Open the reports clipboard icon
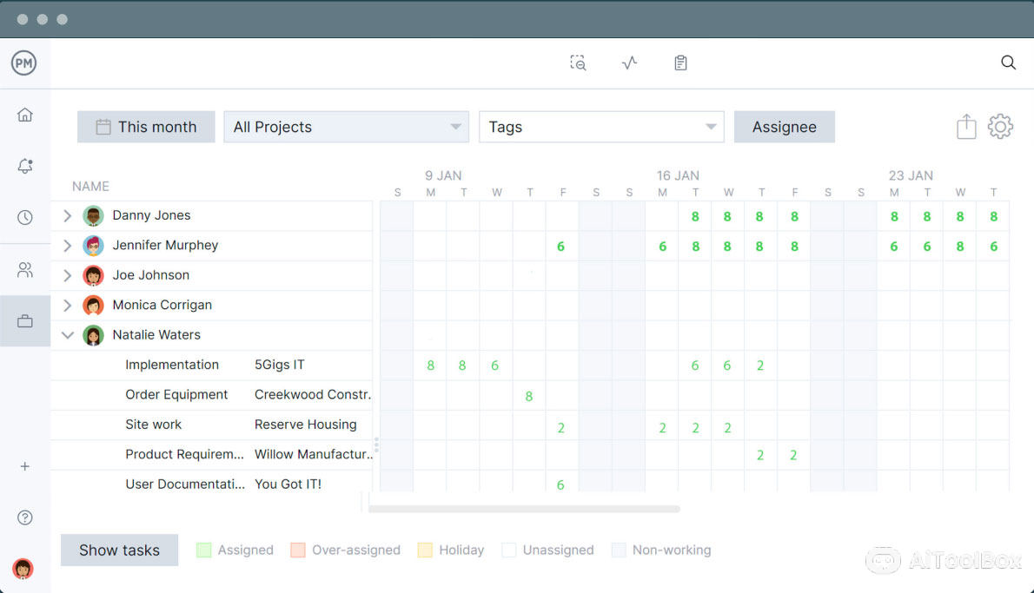Screen dimensions: 1034x593 (680, 62)
